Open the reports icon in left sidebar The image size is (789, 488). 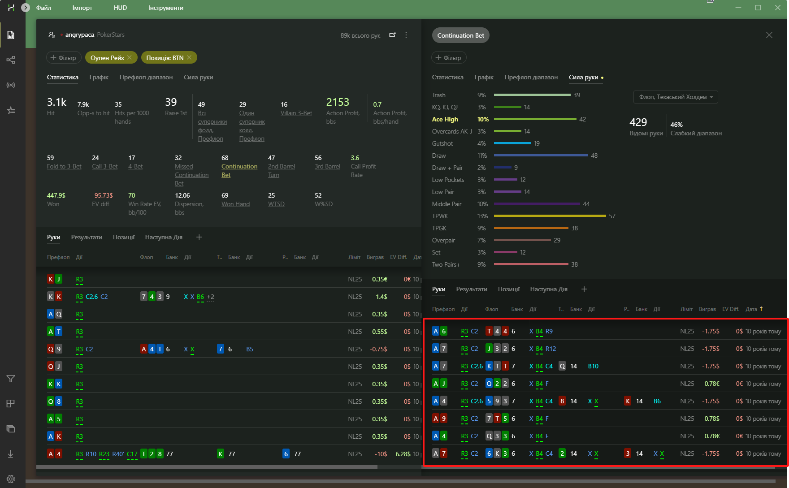11,35
